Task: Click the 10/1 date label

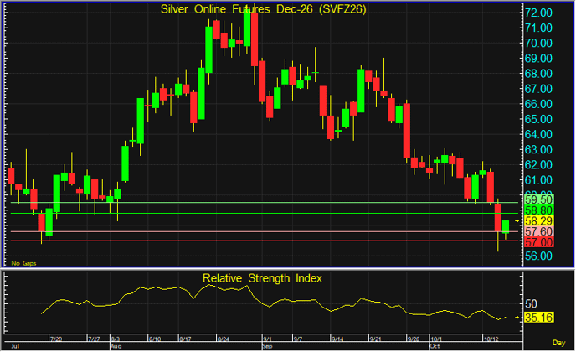Action: coord(436,339)
